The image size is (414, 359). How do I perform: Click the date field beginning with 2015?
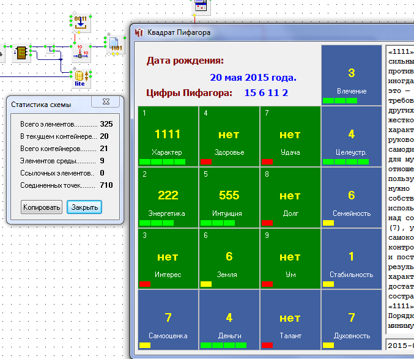pyautogui.click(x=401, y=346)
